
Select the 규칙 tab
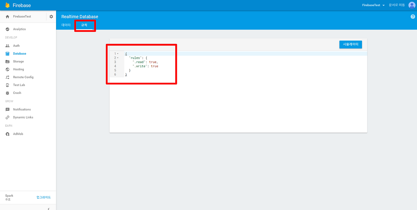click(84, 25)
